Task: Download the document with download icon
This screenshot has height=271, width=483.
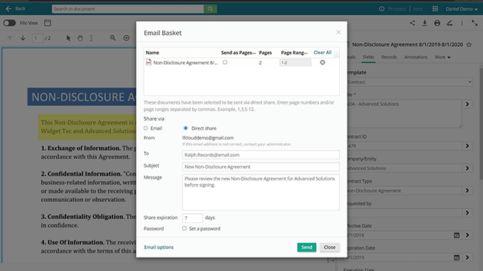Action: [x=425, y=23]
